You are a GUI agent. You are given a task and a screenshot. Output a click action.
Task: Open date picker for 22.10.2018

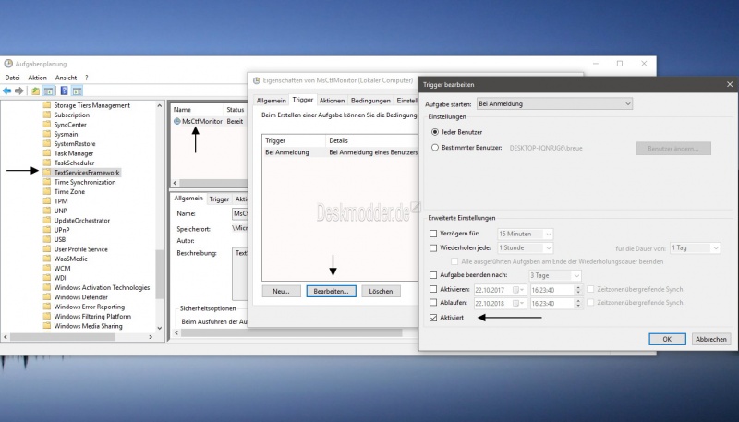point(518,303)
